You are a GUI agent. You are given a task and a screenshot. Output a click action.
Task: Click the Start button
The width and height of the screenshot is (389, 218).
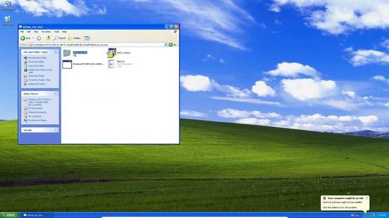point(10,215)
